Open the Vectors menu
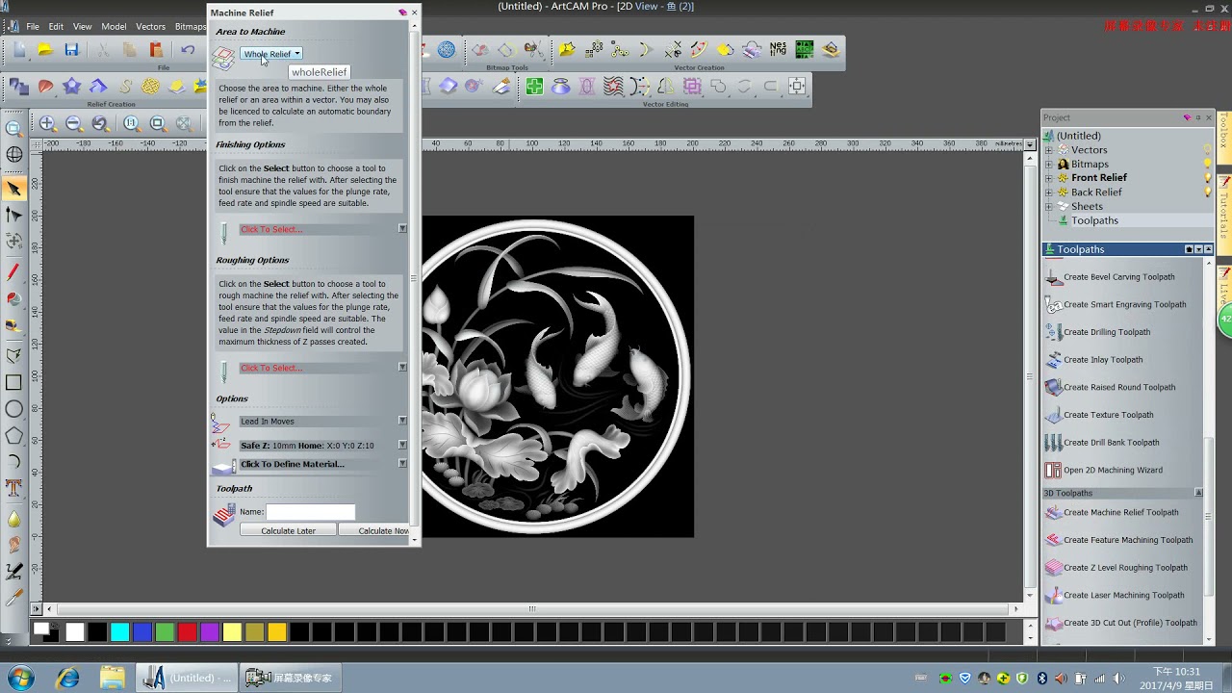Viewport: 1232px width, 693px height. click(150, 27)
